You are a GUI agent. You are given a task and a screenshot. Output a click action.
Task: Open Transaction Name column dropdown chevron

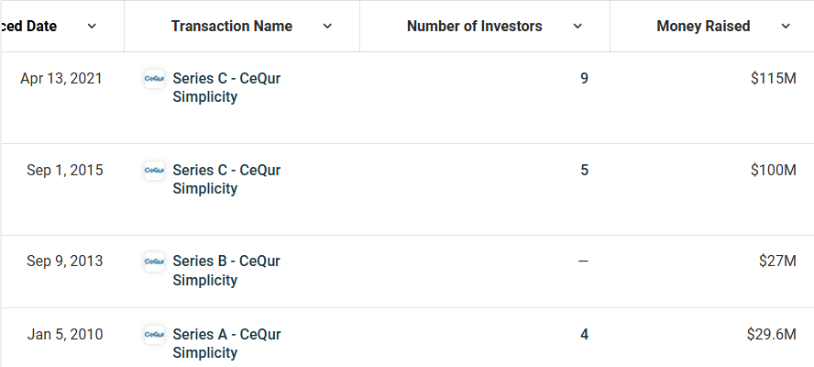(327, 26)
